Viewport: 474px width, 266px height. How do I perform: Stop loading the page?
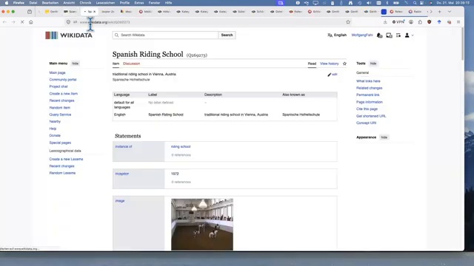pos(22,22)
